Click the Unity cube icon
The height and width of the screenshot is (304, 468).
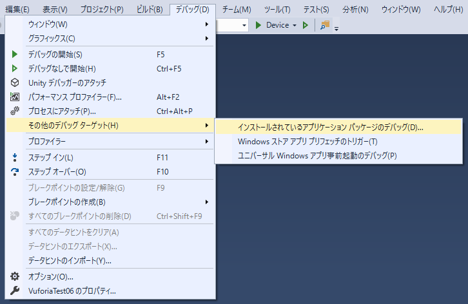click(x=15, y=82)
